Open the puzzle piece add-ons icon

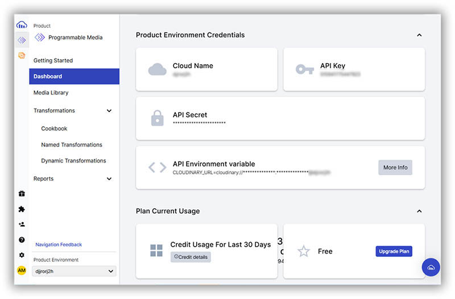click(22, 209)
